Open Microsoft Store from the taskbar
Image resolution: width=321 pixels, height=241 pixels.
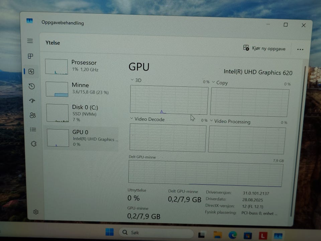pos(247,235)
